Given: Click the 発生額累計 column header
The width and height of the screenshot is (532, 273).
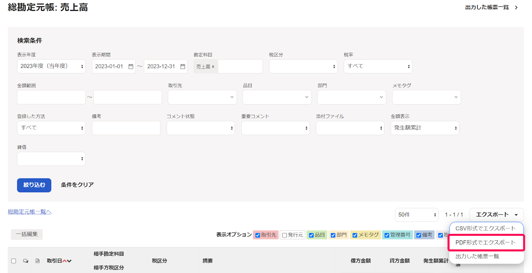Looking at the screenshot, I should click(x=436, y=261).
